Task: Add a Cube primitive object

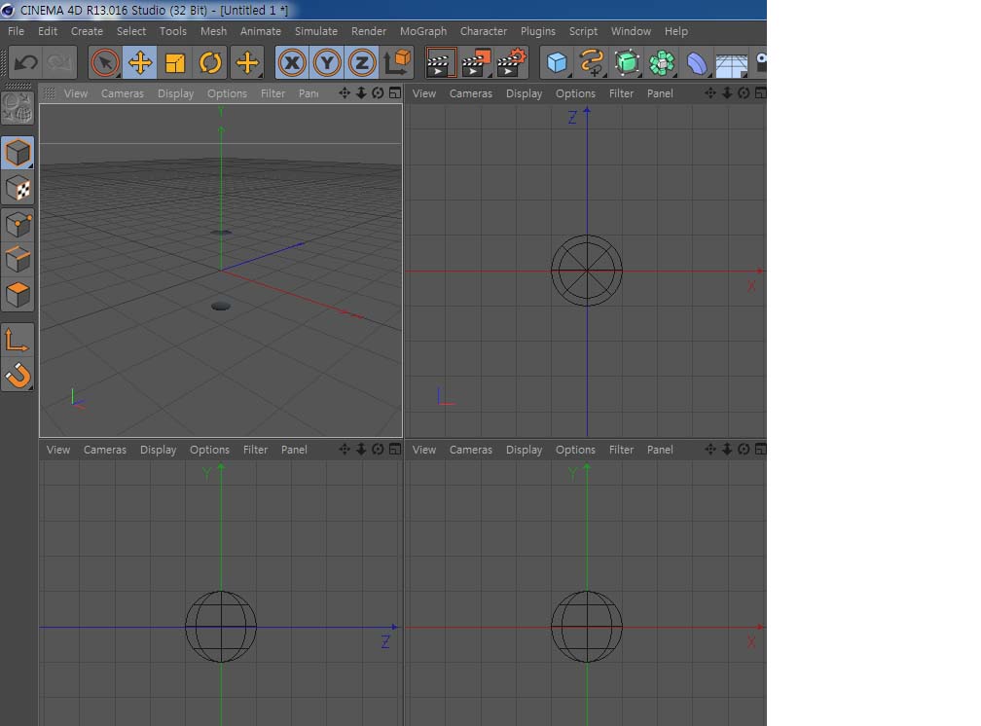Action: pyautogui.click(x=557, y=62)
